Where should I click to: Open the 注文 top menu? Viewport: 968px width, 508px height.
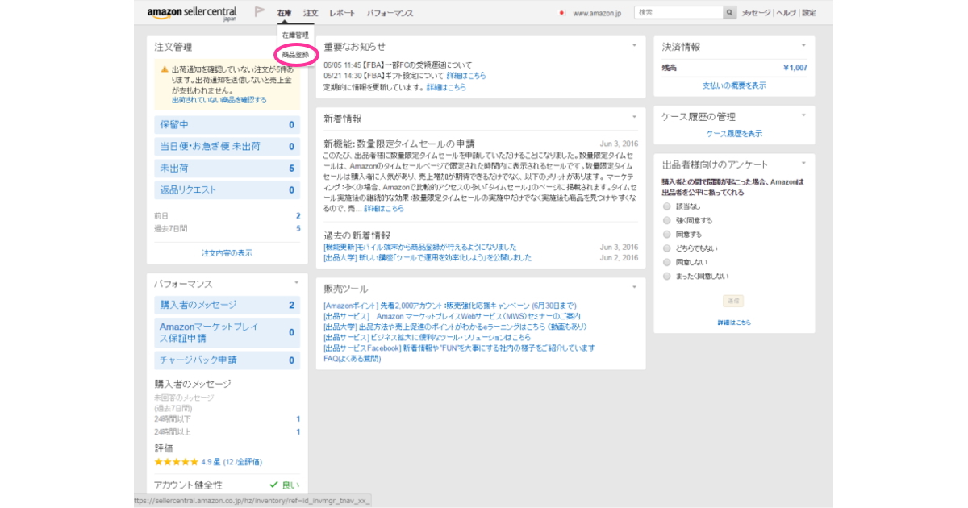click(x=311, y=14)
